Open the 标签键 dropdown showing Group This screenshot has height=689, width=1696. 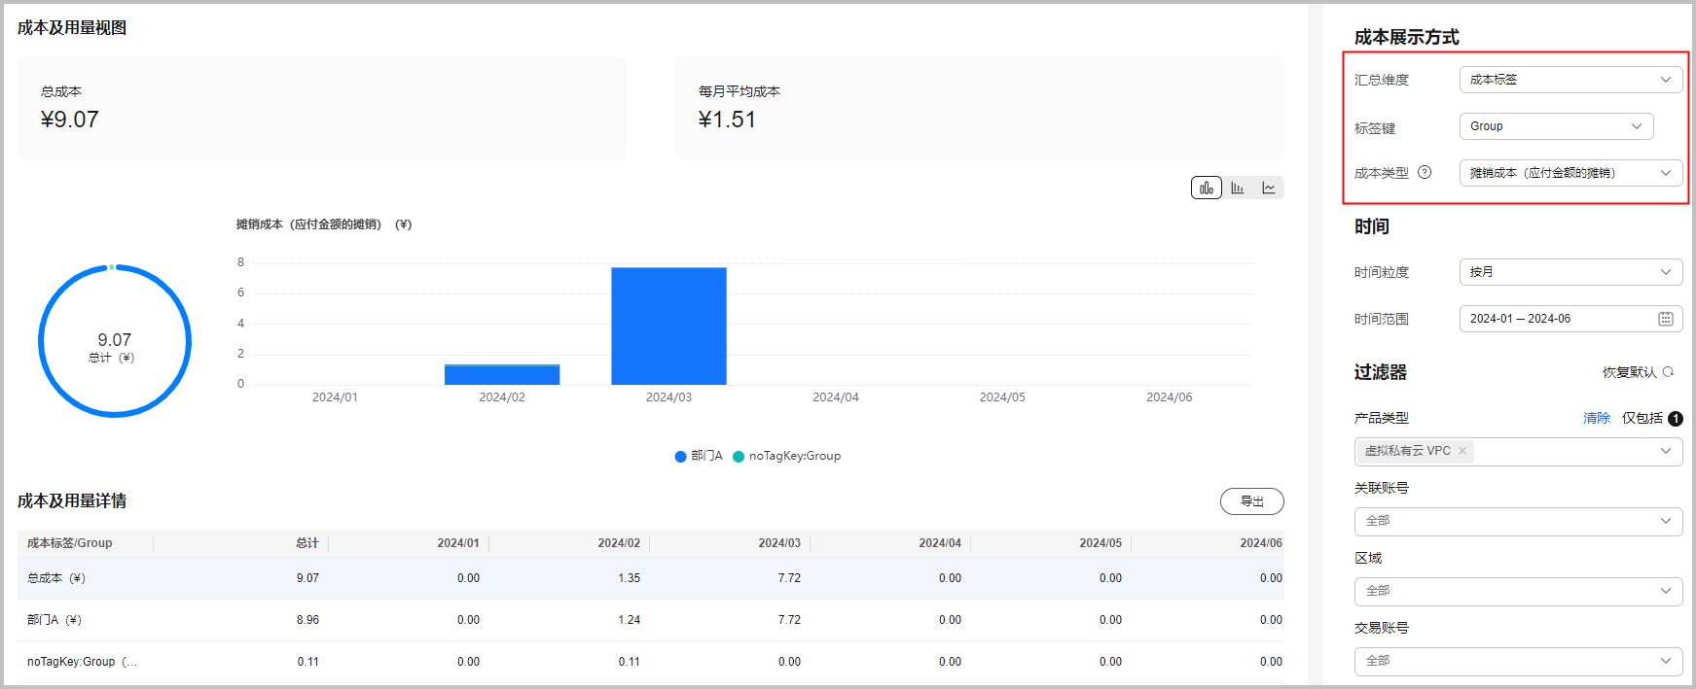coord(1556,126)
